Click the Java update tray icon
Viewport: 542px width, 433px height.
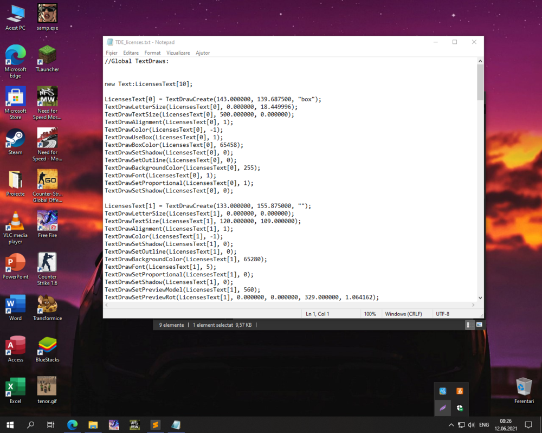click(x=460, y=391)
